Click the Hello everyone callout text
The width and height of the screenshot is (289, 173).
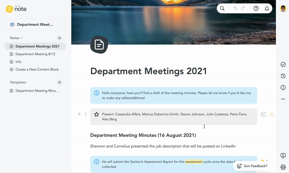pyautogui.click(x=176, y=96)
